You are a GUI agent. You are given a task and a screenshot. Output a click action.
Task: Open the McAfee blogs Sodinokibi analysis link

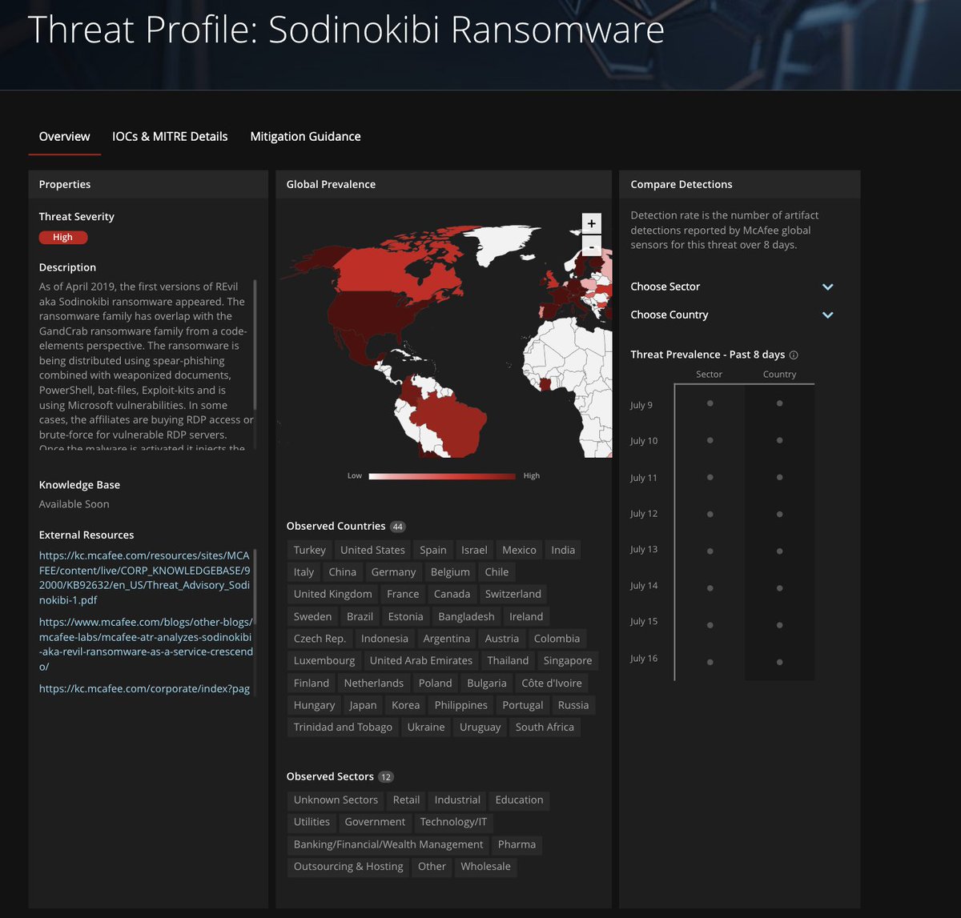[x=146, y=643]
